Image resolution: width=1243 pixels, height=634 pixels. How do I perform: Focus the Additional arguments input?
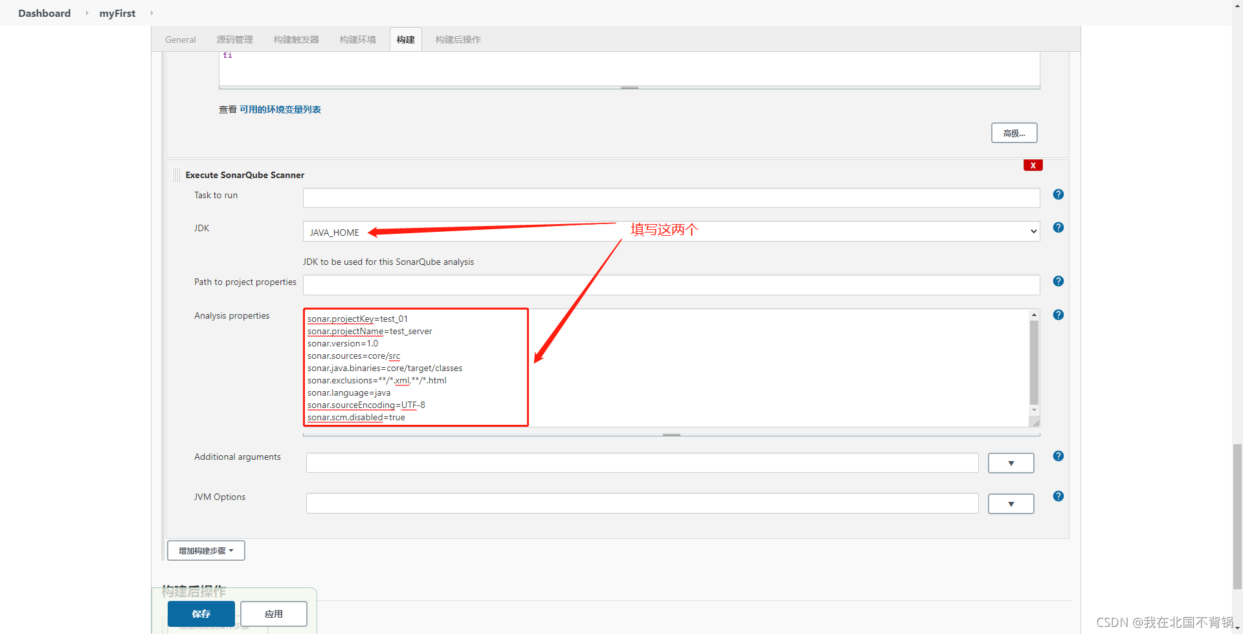(x=642, y=463)
